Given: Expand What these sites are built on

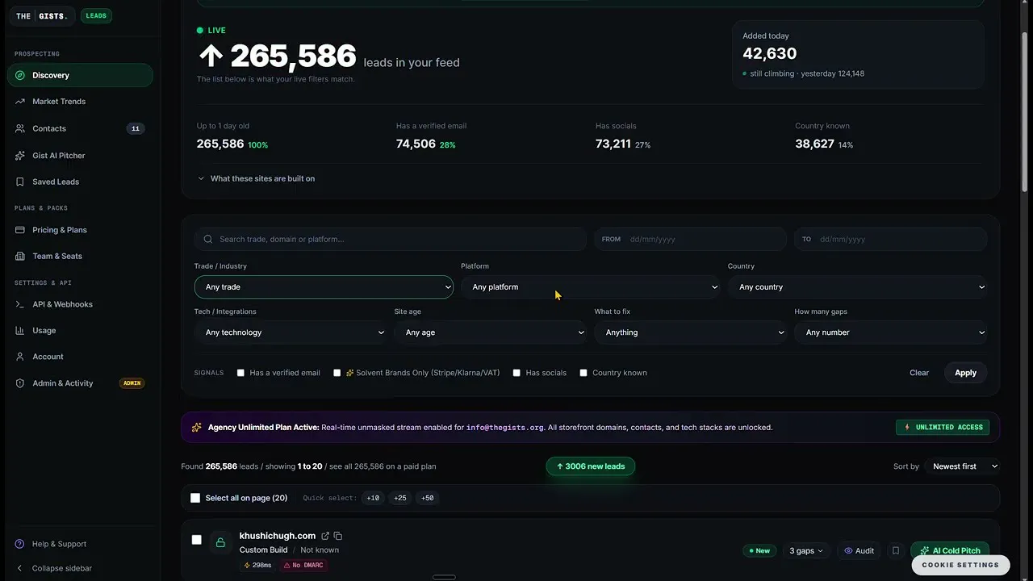Looking at the screenshot, I should [257, 178].
